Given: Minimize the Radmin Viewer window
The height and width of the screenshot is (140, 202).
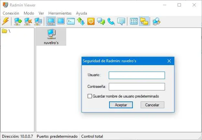Looking at the screenshot, I should click(165, 5).
